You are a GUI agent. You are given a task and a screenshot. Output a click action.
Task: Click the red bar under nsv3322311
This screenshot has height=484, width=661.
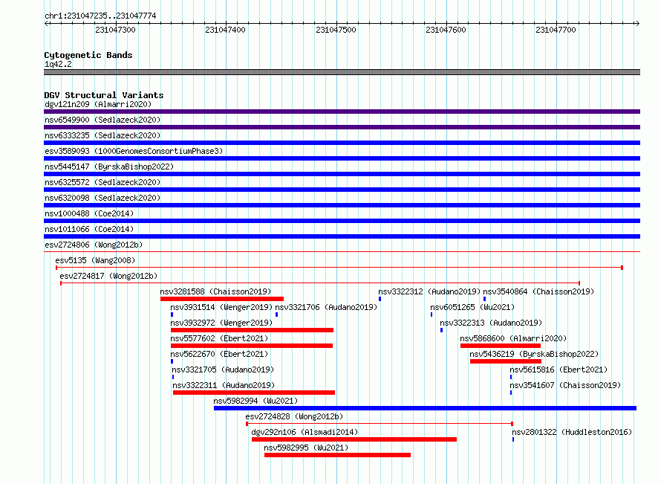254,393
